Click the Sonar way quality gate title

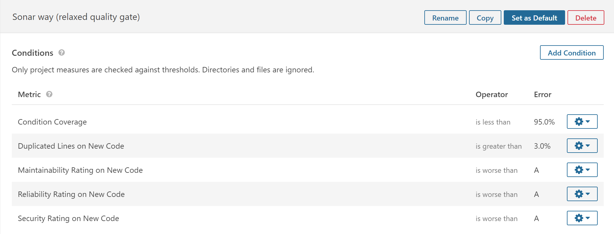tap(76, 17)
